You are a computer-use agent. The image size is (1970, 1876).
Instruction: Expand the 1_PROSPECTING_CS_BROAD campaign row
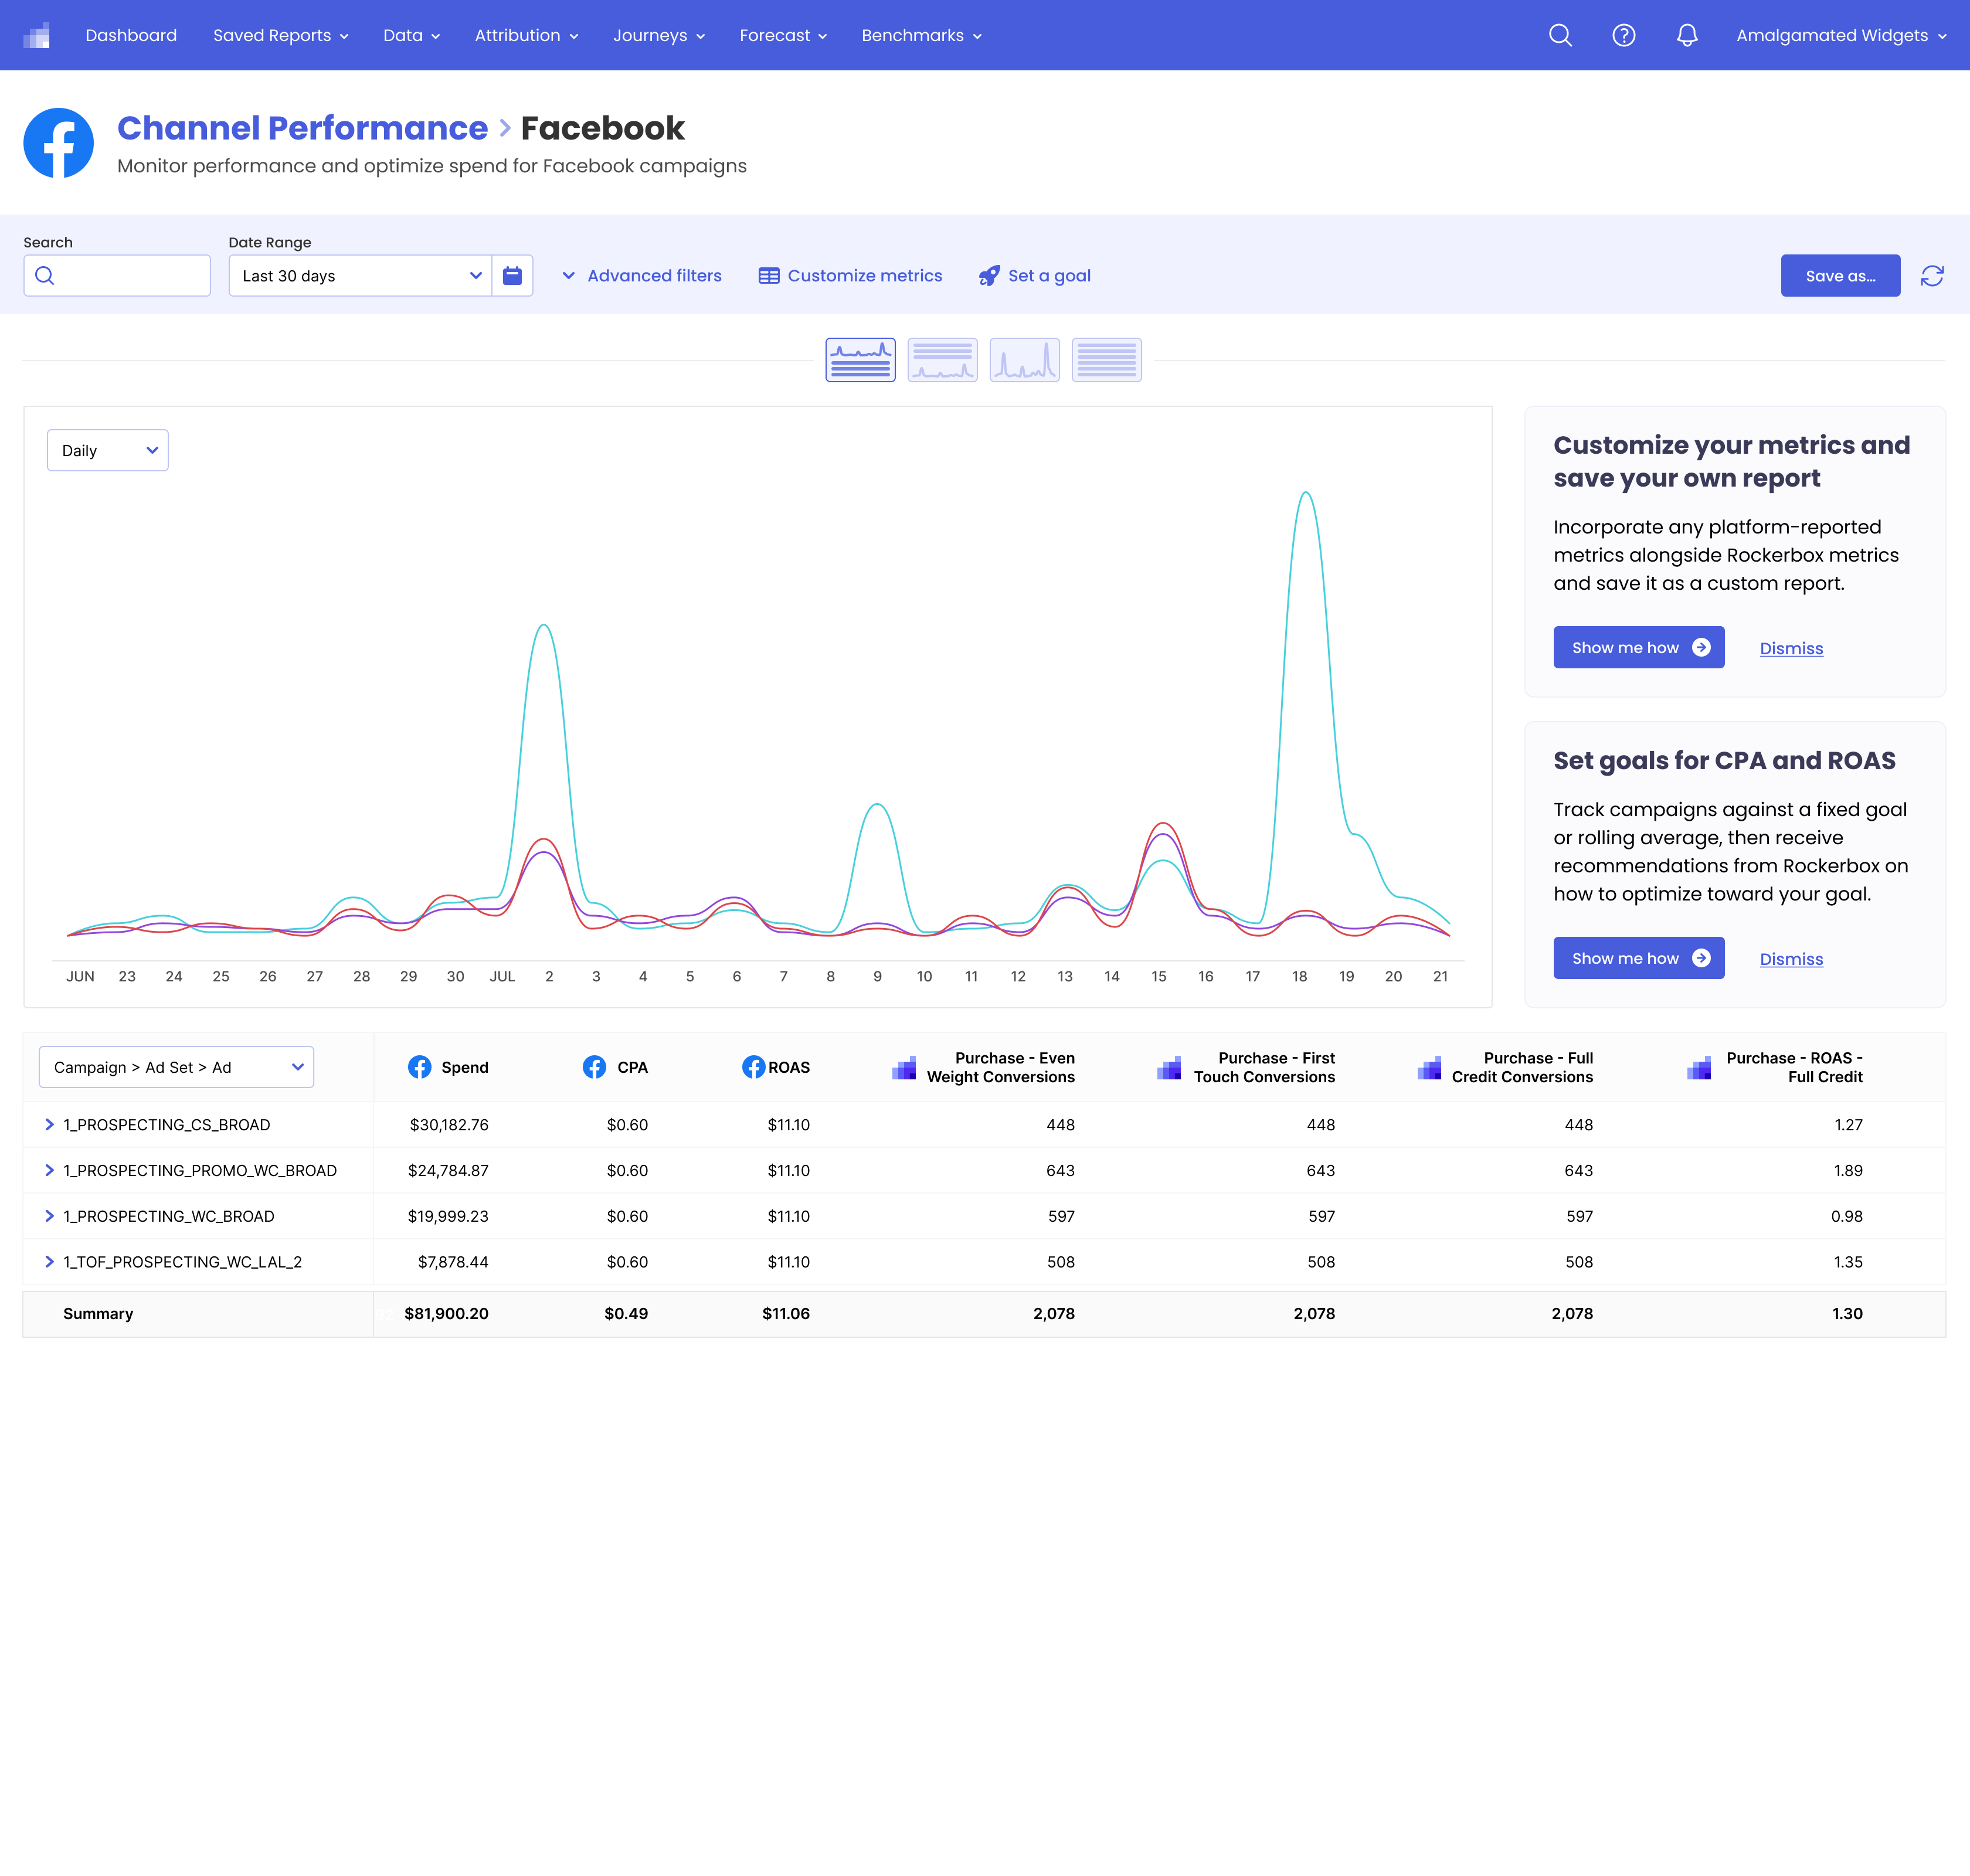pos(49,1125)
